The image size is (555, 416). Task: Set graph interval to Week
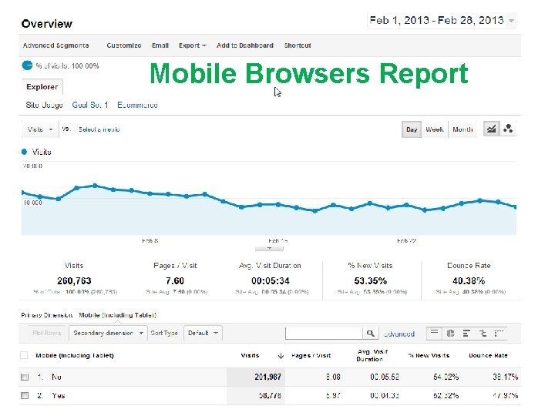click(435, 129)
